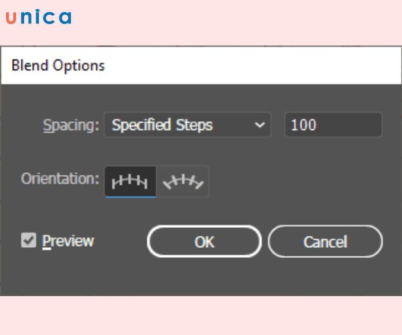The height and width of the screenshot is (335, 402).
Task: Click the steps value field showing 100
Action: [333, 125]
